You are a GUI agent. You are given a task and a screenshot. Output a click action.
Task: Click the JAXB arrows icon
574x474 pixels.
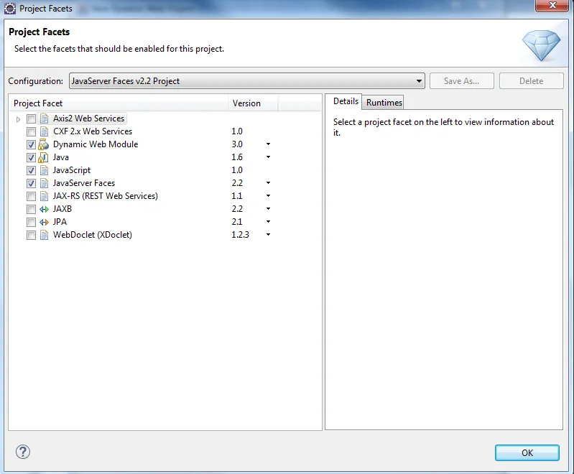coord(44,209)
